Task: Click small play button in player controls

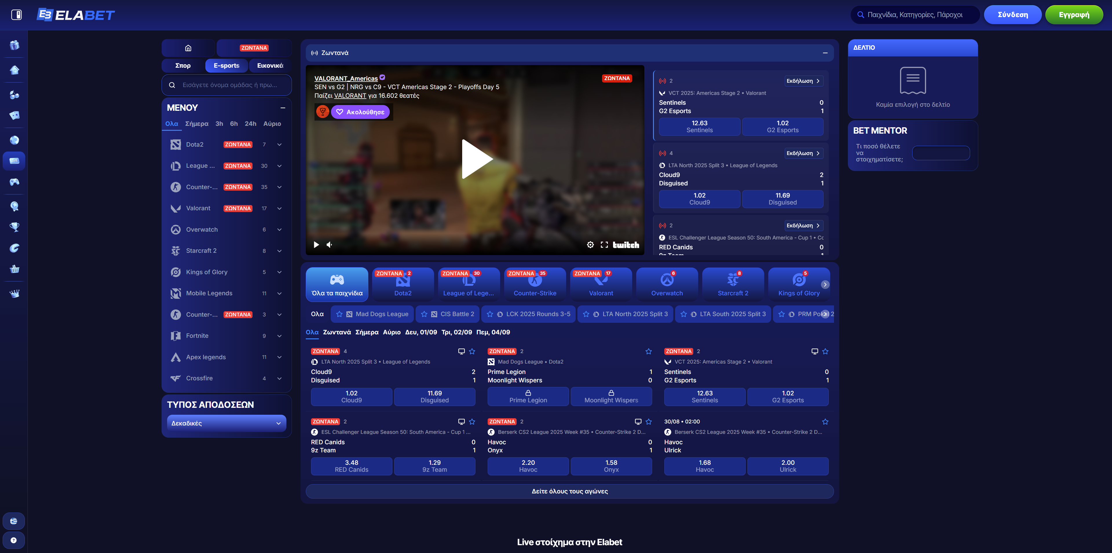Action: [x=316, y=245]
